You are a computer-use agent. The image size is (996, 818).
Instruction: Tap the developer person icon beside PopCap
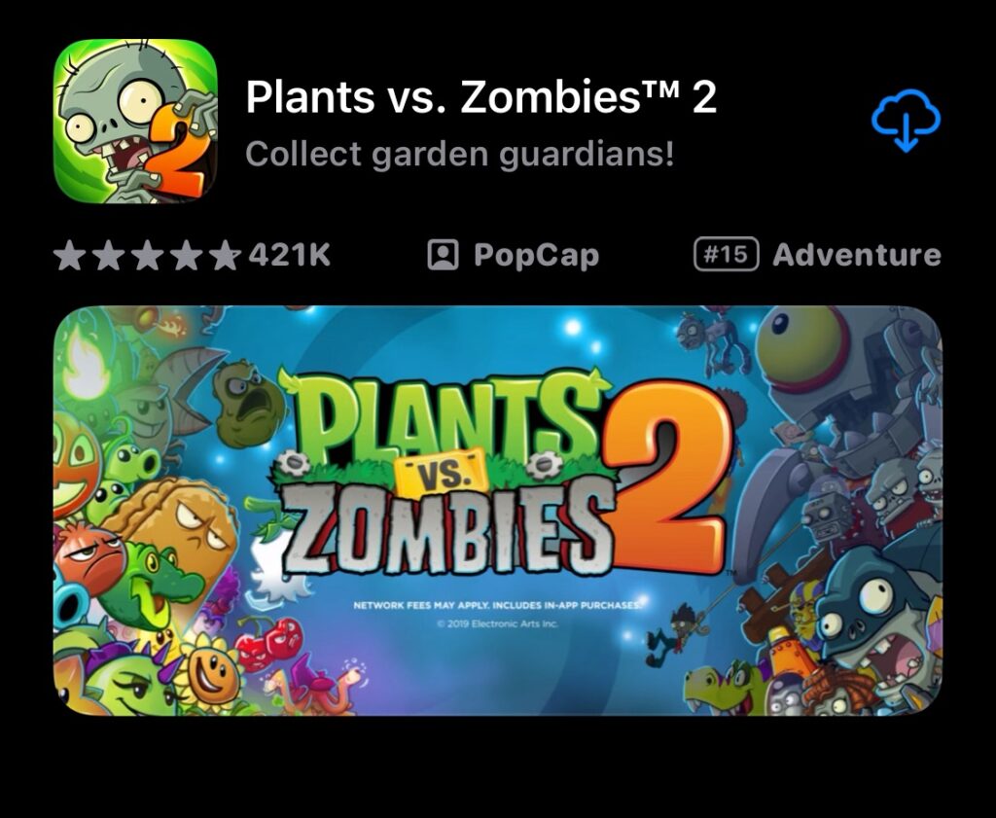[x=443, y=255]
